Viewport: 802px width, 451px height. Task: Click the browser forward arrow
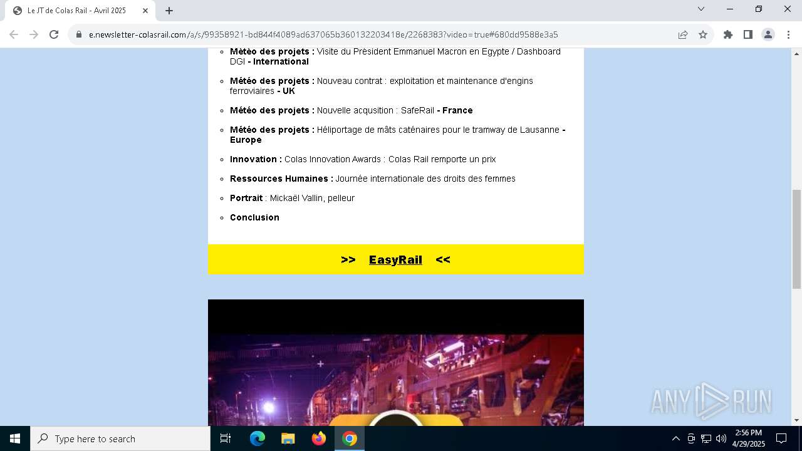coord(34,34)
